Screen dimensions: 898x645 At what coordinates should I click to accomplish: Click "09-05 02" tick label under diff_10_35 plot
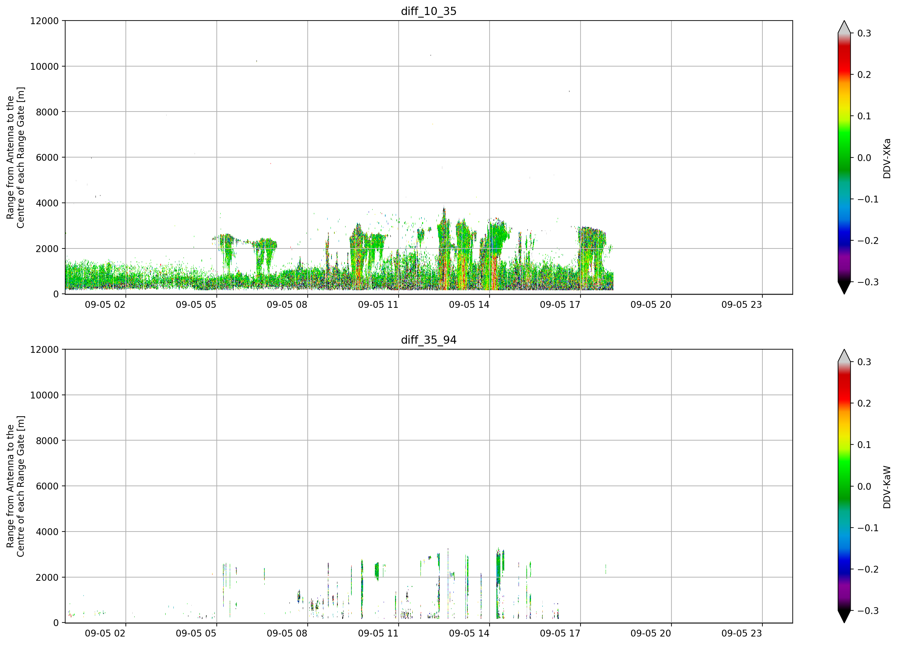(105, 305)
